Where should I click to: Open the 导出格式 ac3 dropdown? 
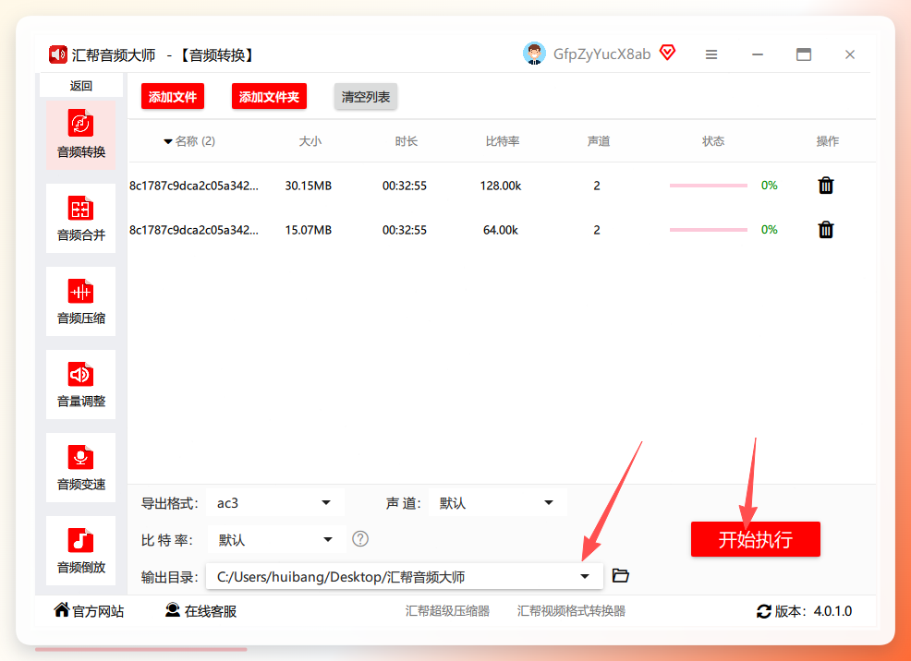click(274, 502)
